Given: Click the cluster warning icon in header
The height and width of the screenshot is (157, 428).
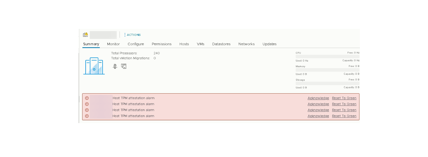Looking at the screenshot, I should point(85,35).
